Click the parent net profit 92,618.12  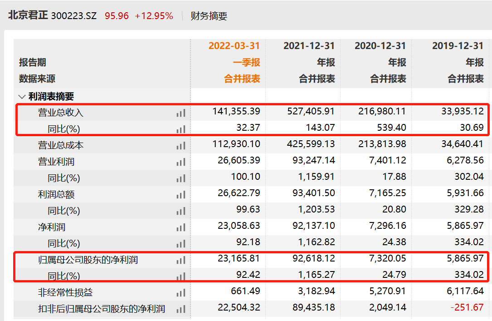point(314,258)
